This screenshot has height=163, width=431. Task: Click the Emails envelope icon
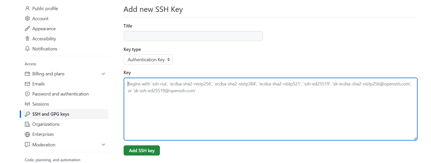tap(27, 84)
